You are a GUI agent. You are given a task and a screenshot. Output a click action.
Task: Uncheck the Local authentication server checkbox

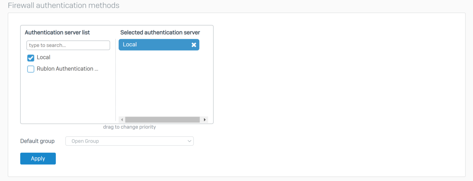coord(31,58)
